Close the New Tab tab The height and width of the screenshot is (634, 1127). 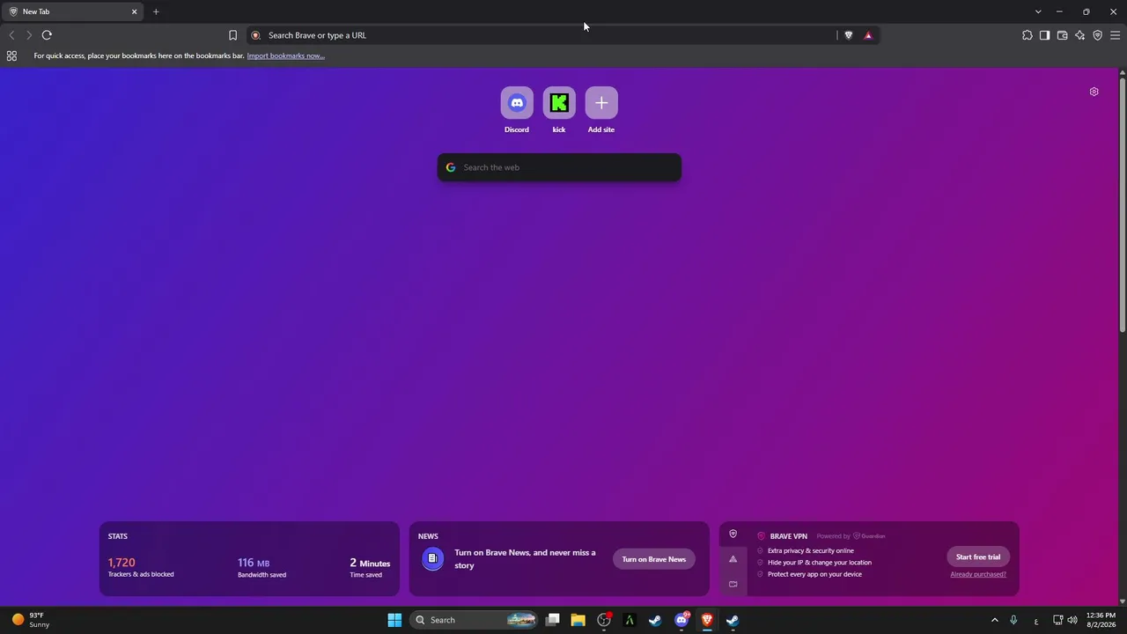pyautogui.click(x=134, y=11)
